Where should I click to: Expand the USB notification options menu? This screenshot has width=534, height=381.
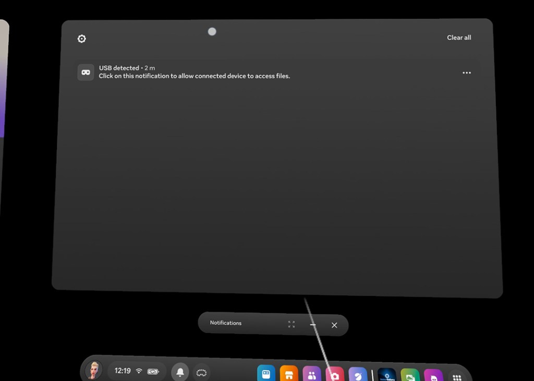467,73
